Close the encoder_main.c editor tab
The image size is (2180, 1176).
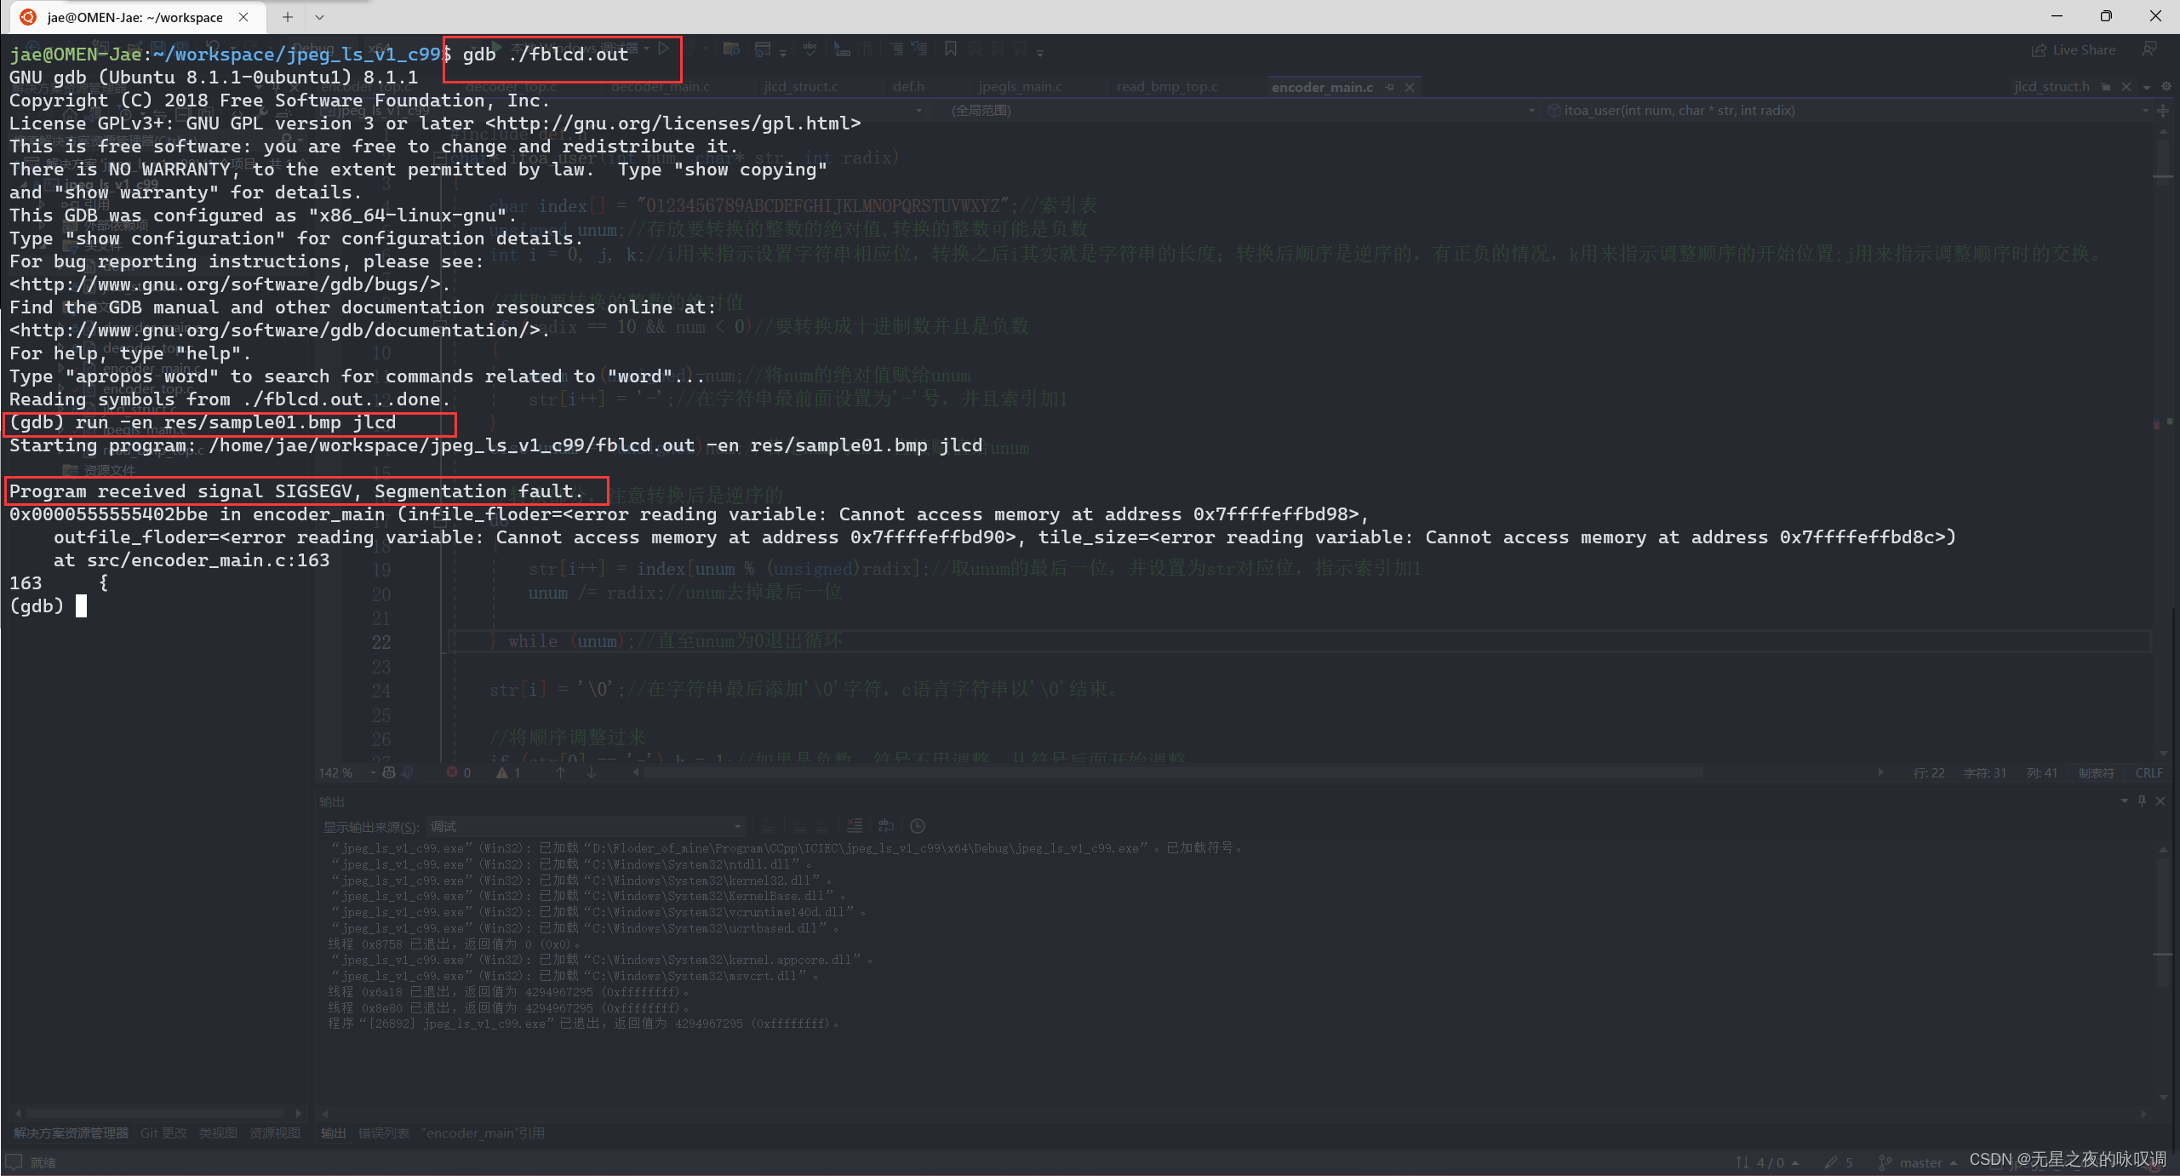(1410, 87)
